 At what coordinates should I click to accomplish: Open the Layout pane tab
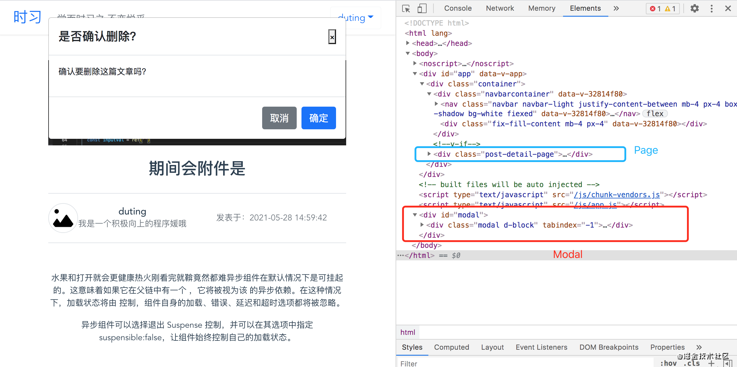(x=492, y=347)
